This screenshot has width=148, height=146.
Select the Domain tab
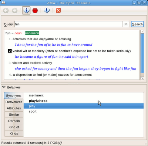click(14, 121)
